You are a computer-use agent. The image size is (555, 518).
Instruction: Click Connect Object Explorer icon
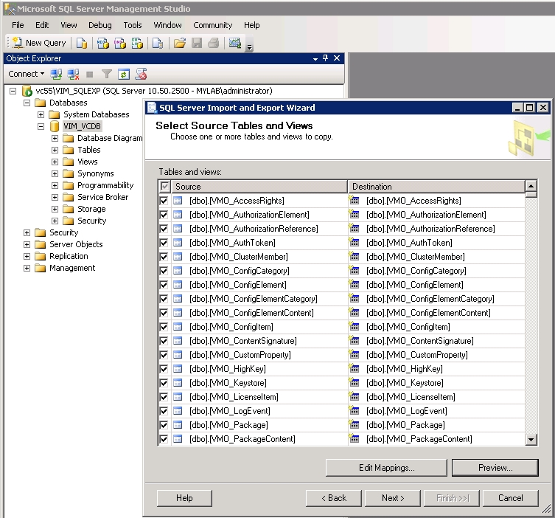click(56, 74)
